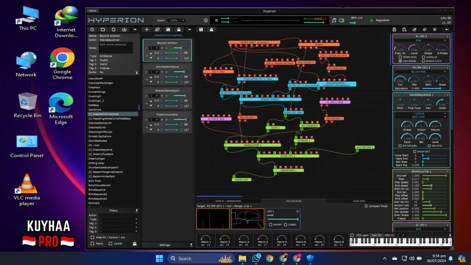The height and width of the screenshot is (265, 471).
Task: Duplicate the layer in combi toolbar
Action: [157, 29]
